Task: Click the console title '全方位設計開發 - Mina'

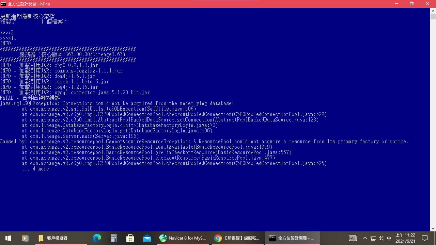Action: coord(29,4)
